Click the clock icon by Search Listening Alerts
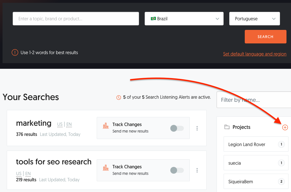291x192 pixels. click(119, 98)
